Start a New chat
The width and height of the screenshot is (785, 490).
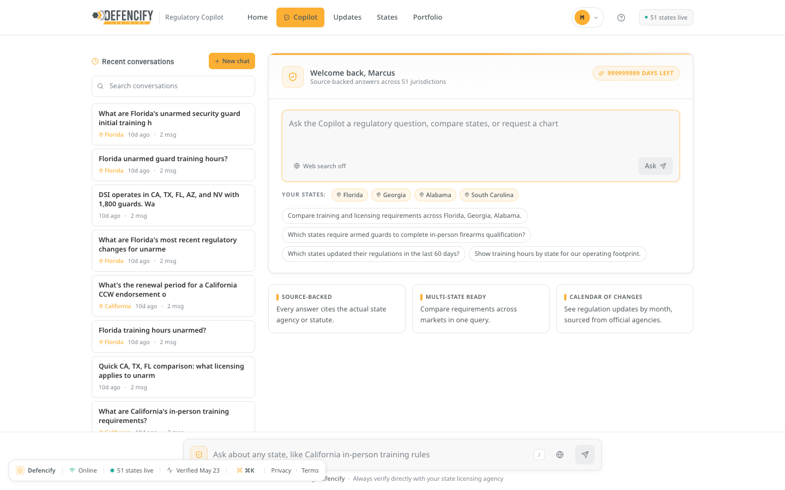click(x=232, y=61)
